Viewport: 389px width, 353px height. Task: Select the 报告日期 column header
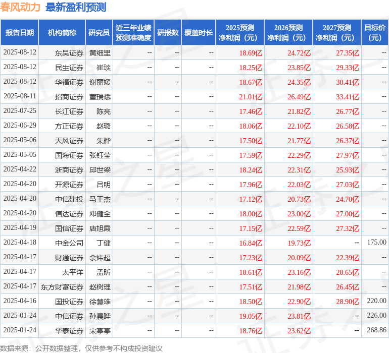(x=20, y=32)
